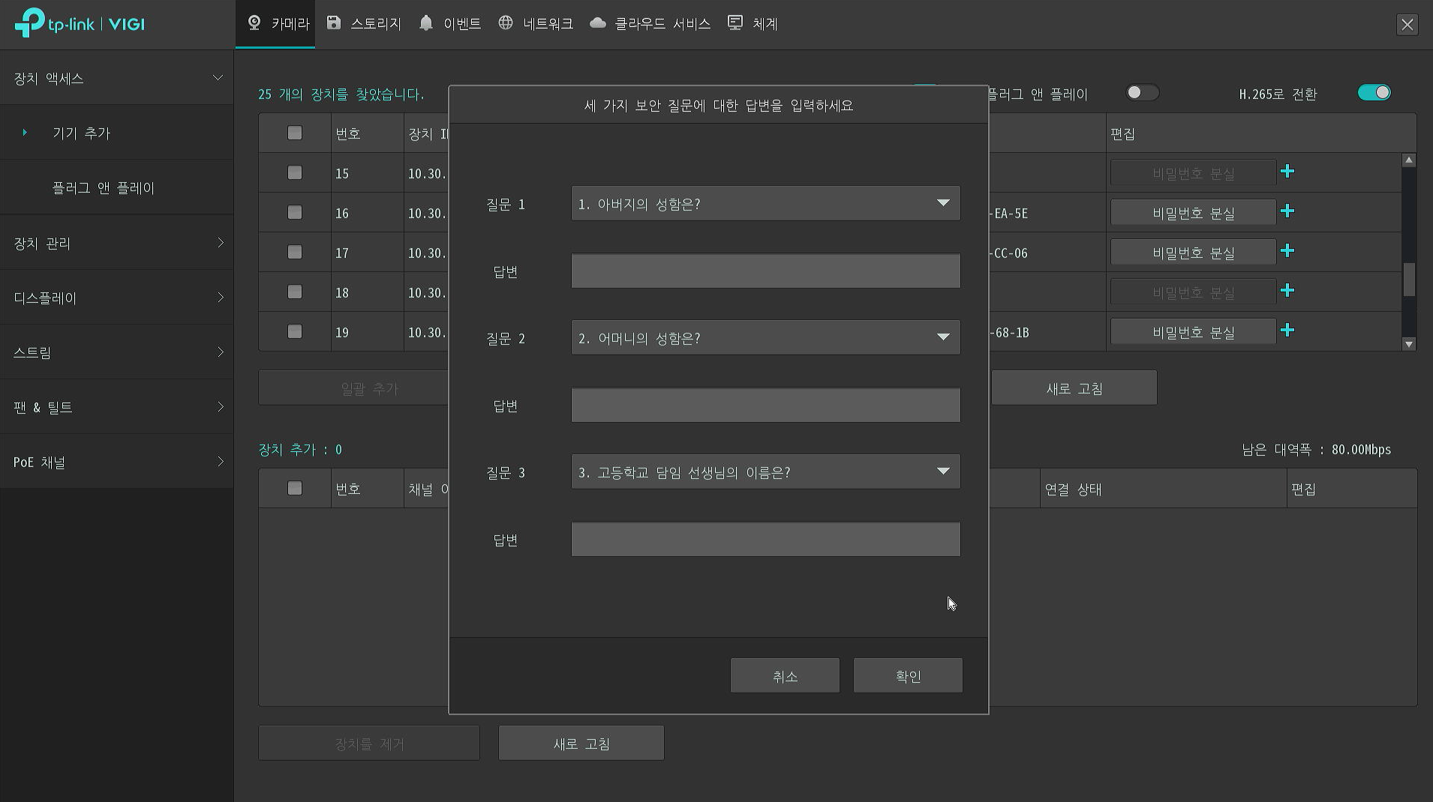Disable the H.265로 전환 switch
Image resolution: width=1433 pixels, height=802 pixels.
pyautogui.click(x=1374, y=92)
